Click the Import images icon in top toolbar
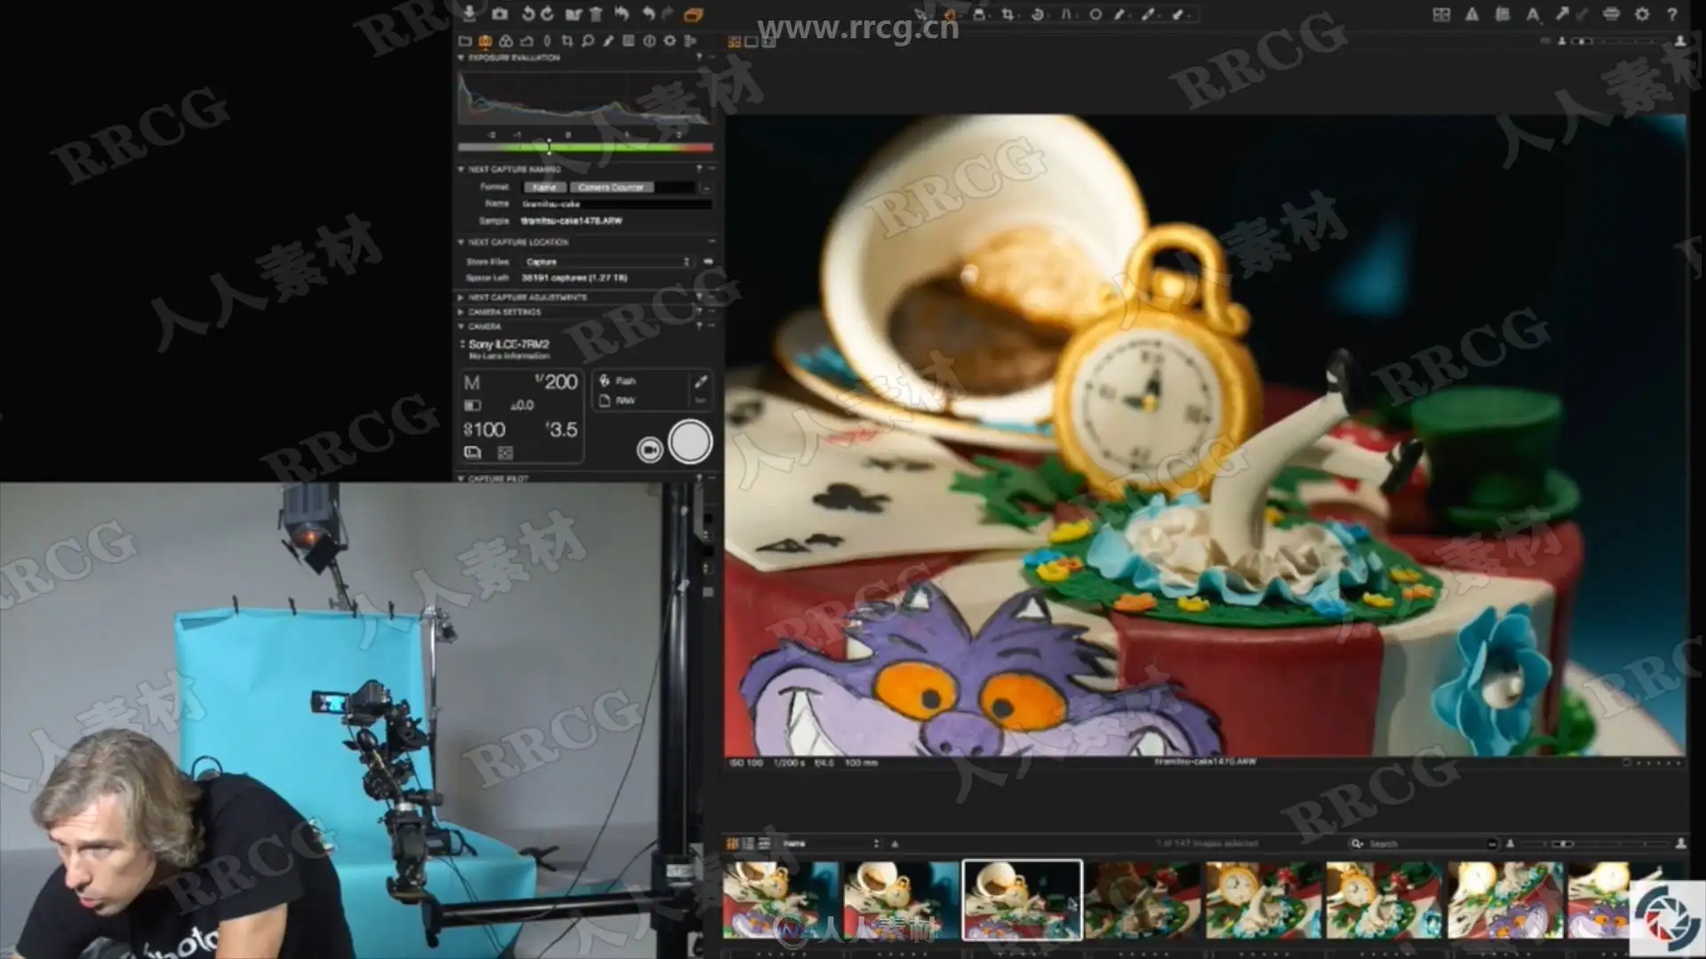This screenshot has height=959, width=1706. pyautogui.click(x=470, y=13)
